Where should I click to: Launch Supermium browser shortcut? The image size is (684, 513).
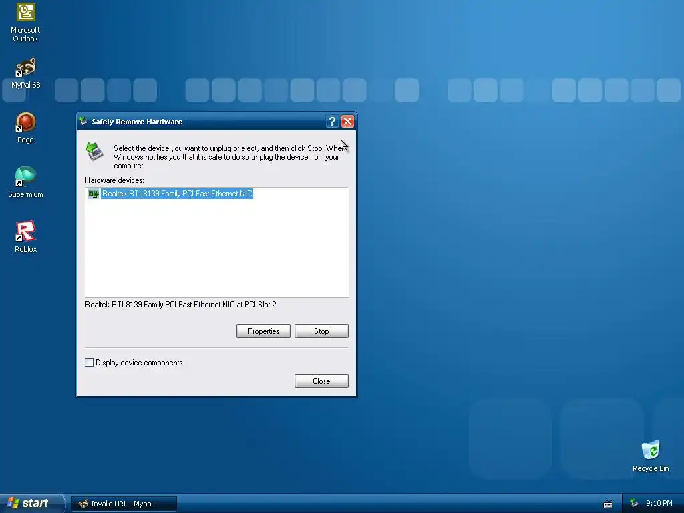click(x=25, y=182)
